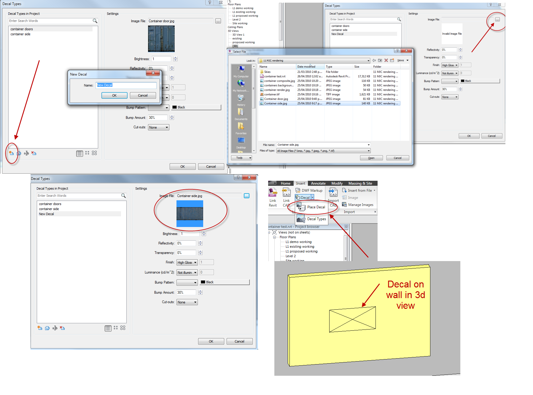Switch to small icons view in the Container door.jpg dialog
The image size is (533, 395).
pos(87,153)
